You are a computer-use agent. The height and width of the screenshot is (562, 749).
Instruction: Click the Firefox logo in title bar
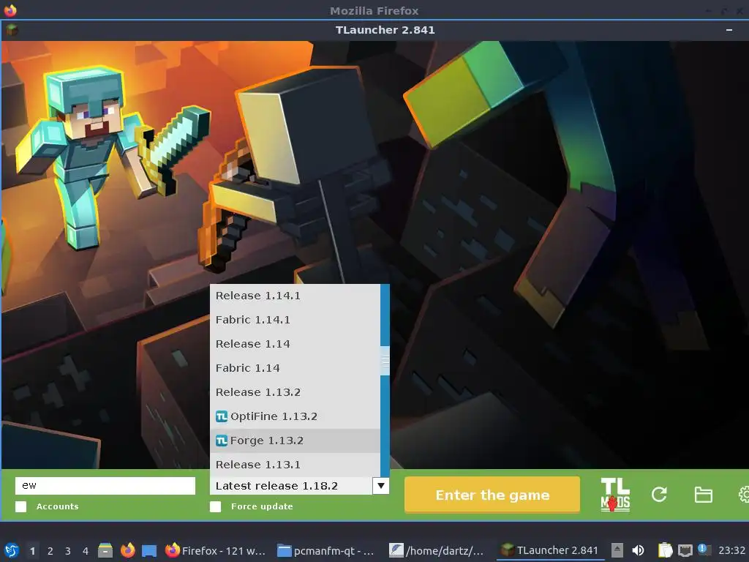[x=10, y=10]
